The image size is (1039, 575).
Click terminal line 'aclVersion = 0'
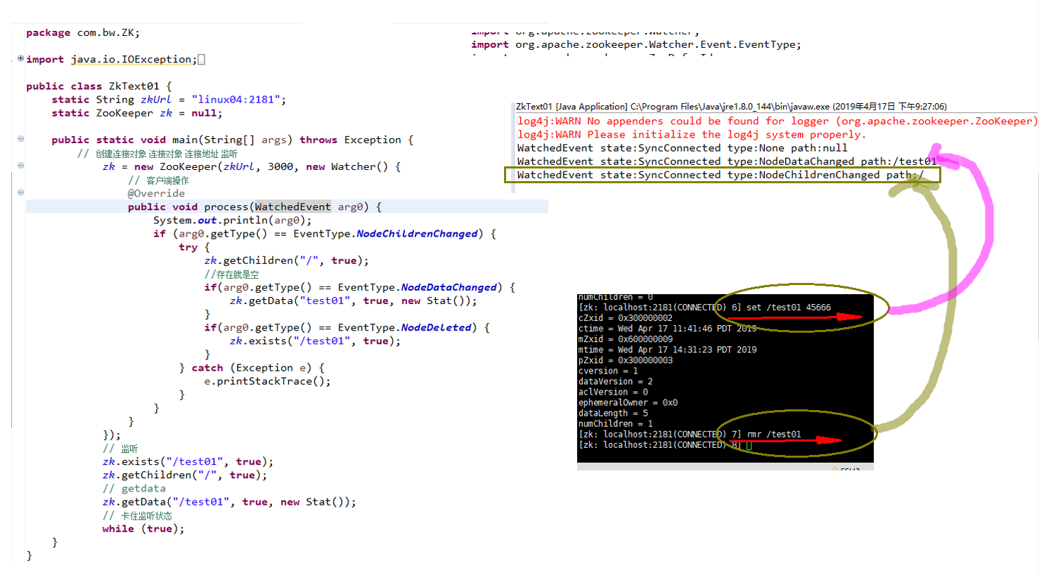click(x=613, y=392)
